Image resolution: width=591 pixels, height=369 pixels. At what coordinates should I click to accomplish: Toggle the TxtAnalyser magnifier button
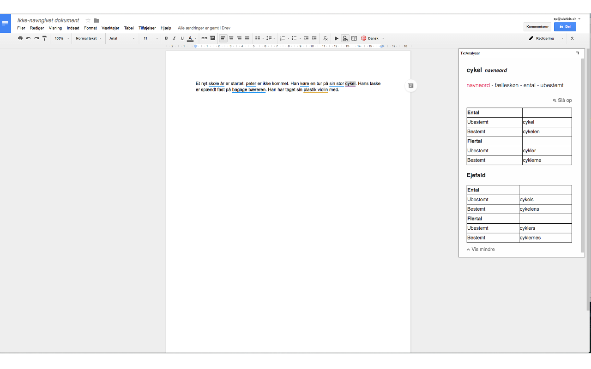pos(345,38)
